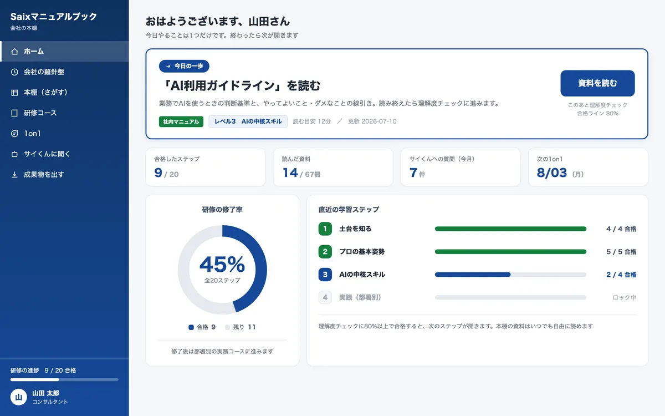Click the 資料を読む button
The width and height of the screenshot is (665, 416).
597,83
